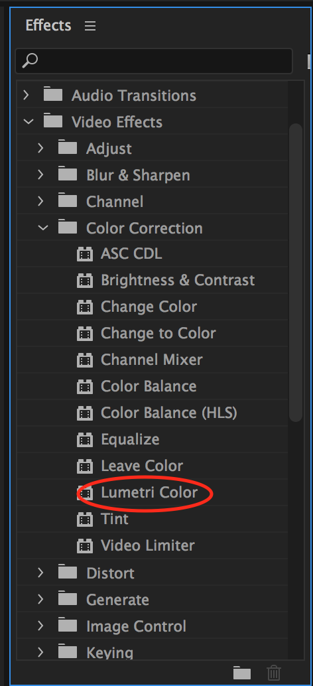
Task: Click the effect icon beside Equalize
Action: [x=85, y=440]
